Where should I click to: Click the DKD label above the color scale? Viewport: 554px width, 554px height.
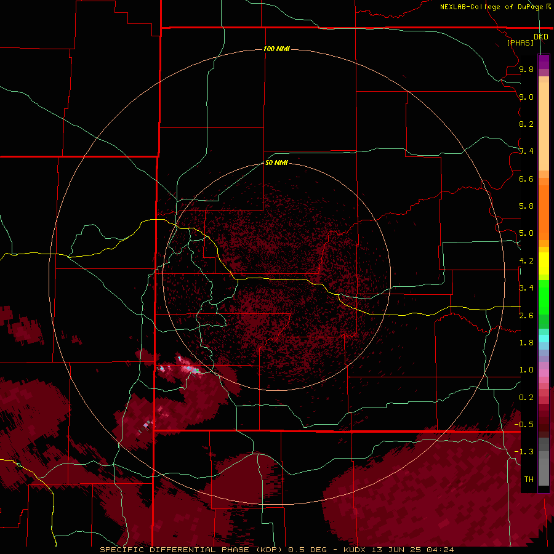tap(541, 37)
